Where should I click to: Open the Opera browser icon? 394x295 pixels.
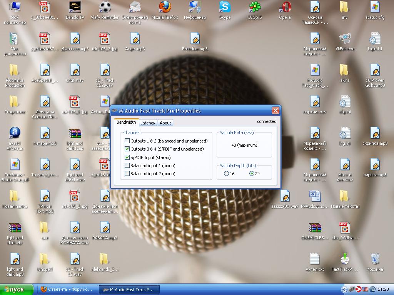(x=285, y=7)
